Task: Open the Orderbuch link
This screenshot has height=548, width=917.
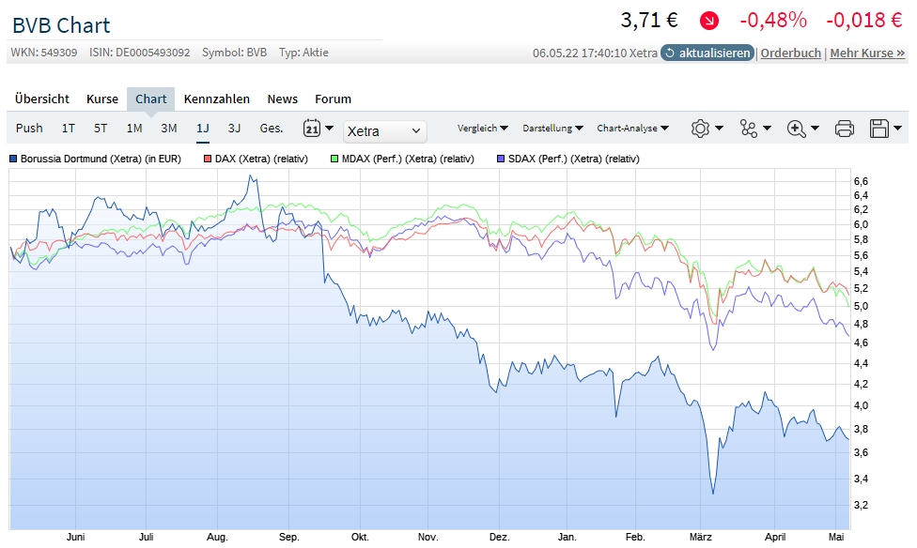Action: [790, 53]
